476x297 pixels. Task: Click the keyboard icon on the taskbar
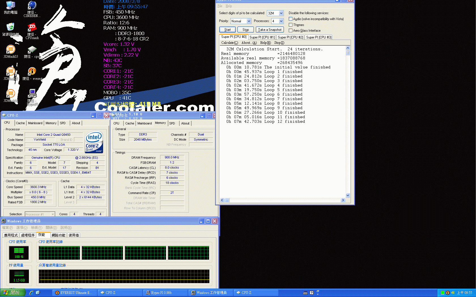[x=305, y=293]
